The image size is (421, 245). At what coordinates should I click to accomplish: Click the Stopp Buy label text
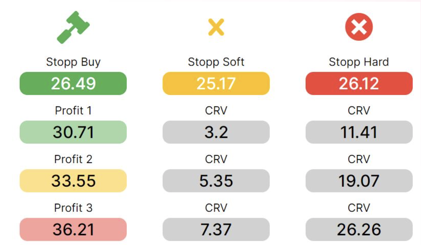pos(73,62)
